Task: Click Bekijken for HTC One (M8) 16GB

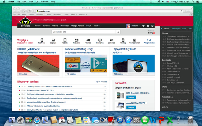Action: [131, 97]
